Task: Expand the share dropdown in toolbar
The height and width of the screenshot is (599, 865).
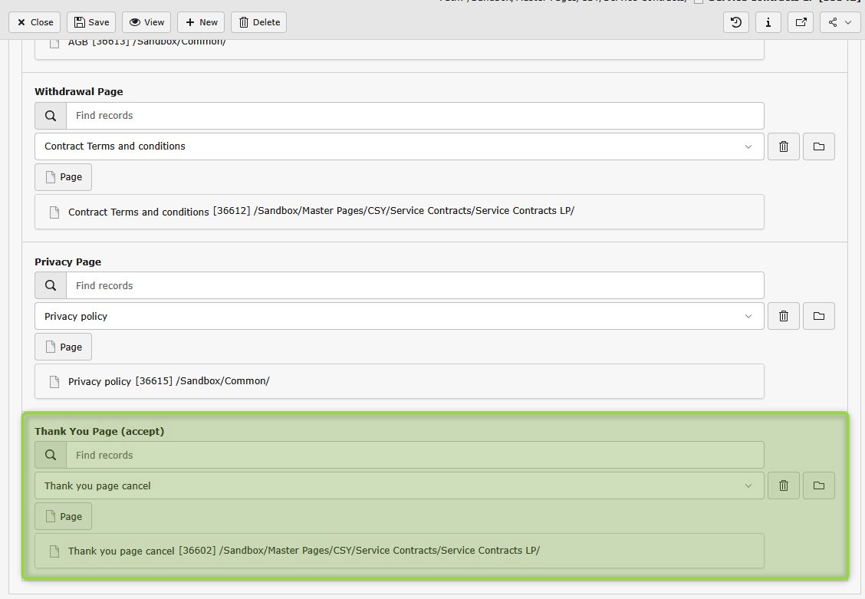Action: tap(840, 22)
